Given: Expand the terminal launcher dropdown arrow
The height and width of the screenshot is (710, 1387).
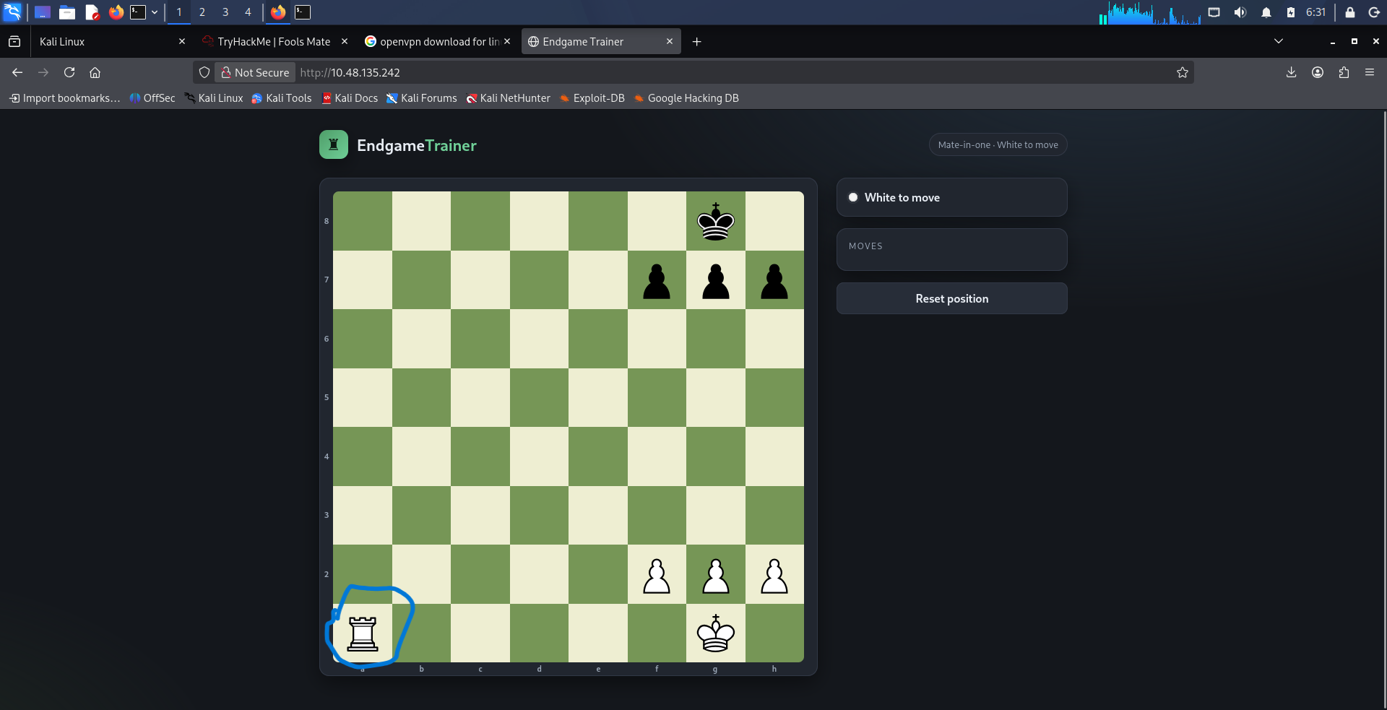Looking at the screenshot, I should pos(155,12).
